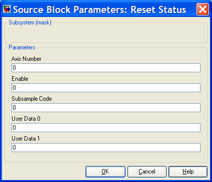Click into the User Data 0 field
Image resolution: width=212 pixels, height=182 pixels.
106,128
